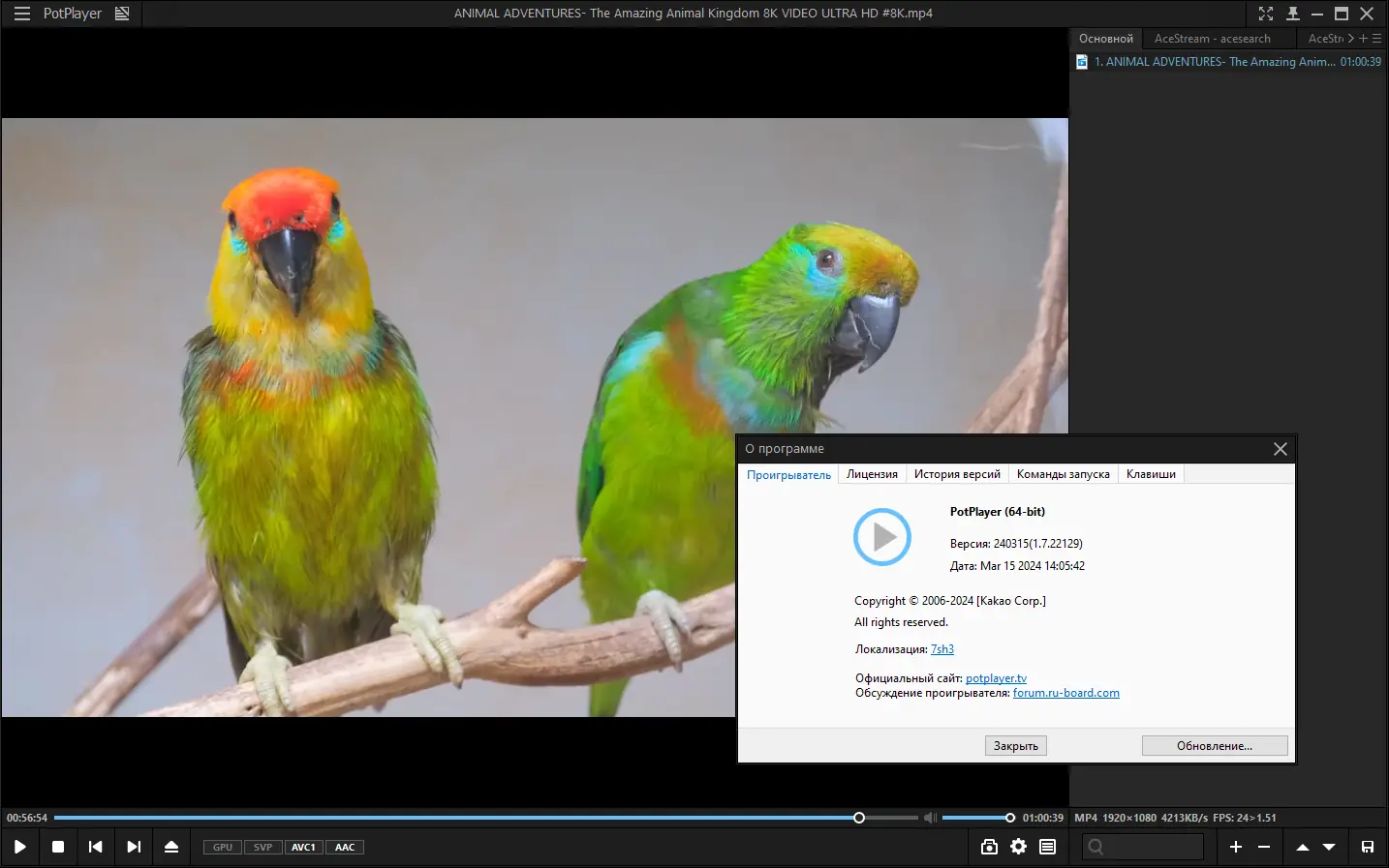Viewport: 1389px width, 868px height.
Task: Open the Проигрыватель tab
Action: point(788,474)
